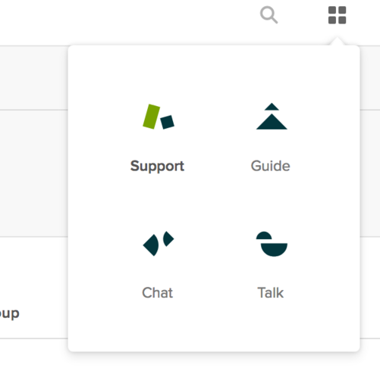Click the left larger shape of Chat logo
The width and height of the screenshot is (380, 368).
tap(151, 245)
